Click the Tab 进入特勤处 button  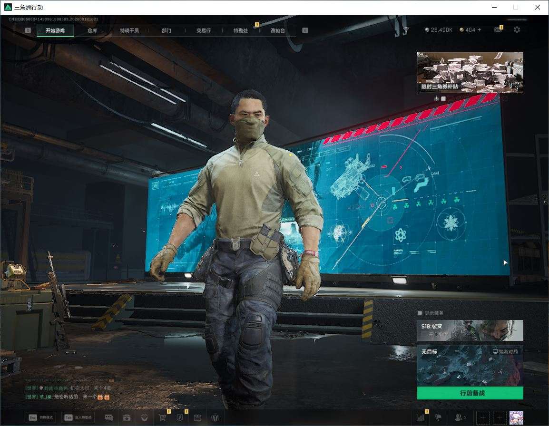coord(78,417)
